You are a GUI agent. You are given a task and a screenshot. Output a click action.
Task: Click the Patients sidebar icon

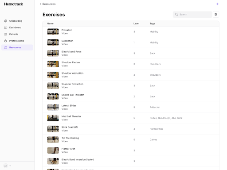click(6, 34)
